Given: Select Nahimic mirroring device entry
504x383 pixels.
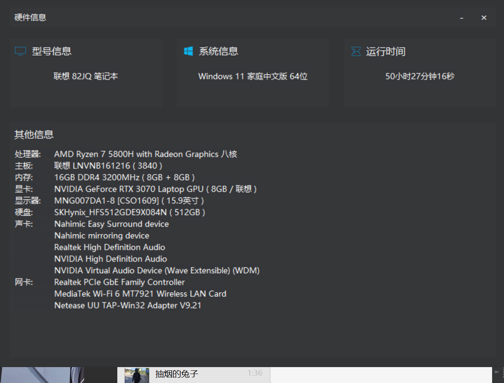Looking at the screenshot, I should click(x=102, y=236).
